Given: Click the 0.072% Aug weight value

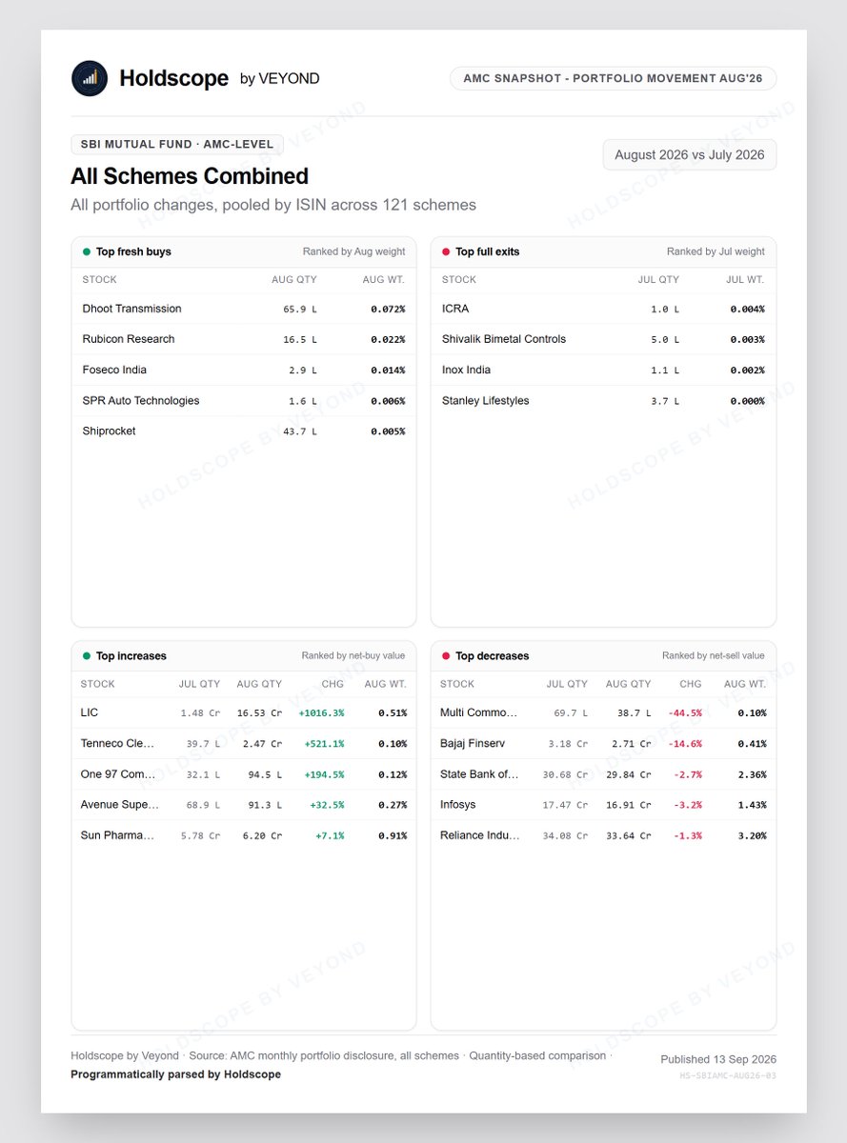Looking at the screenshot, I should 388,310.
